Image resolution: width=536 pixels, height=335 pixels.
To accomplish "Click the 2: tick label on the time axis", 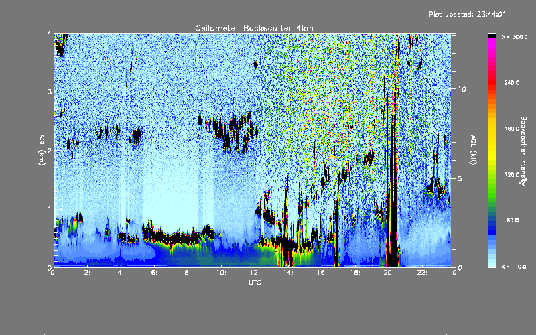I will [87, 273].
